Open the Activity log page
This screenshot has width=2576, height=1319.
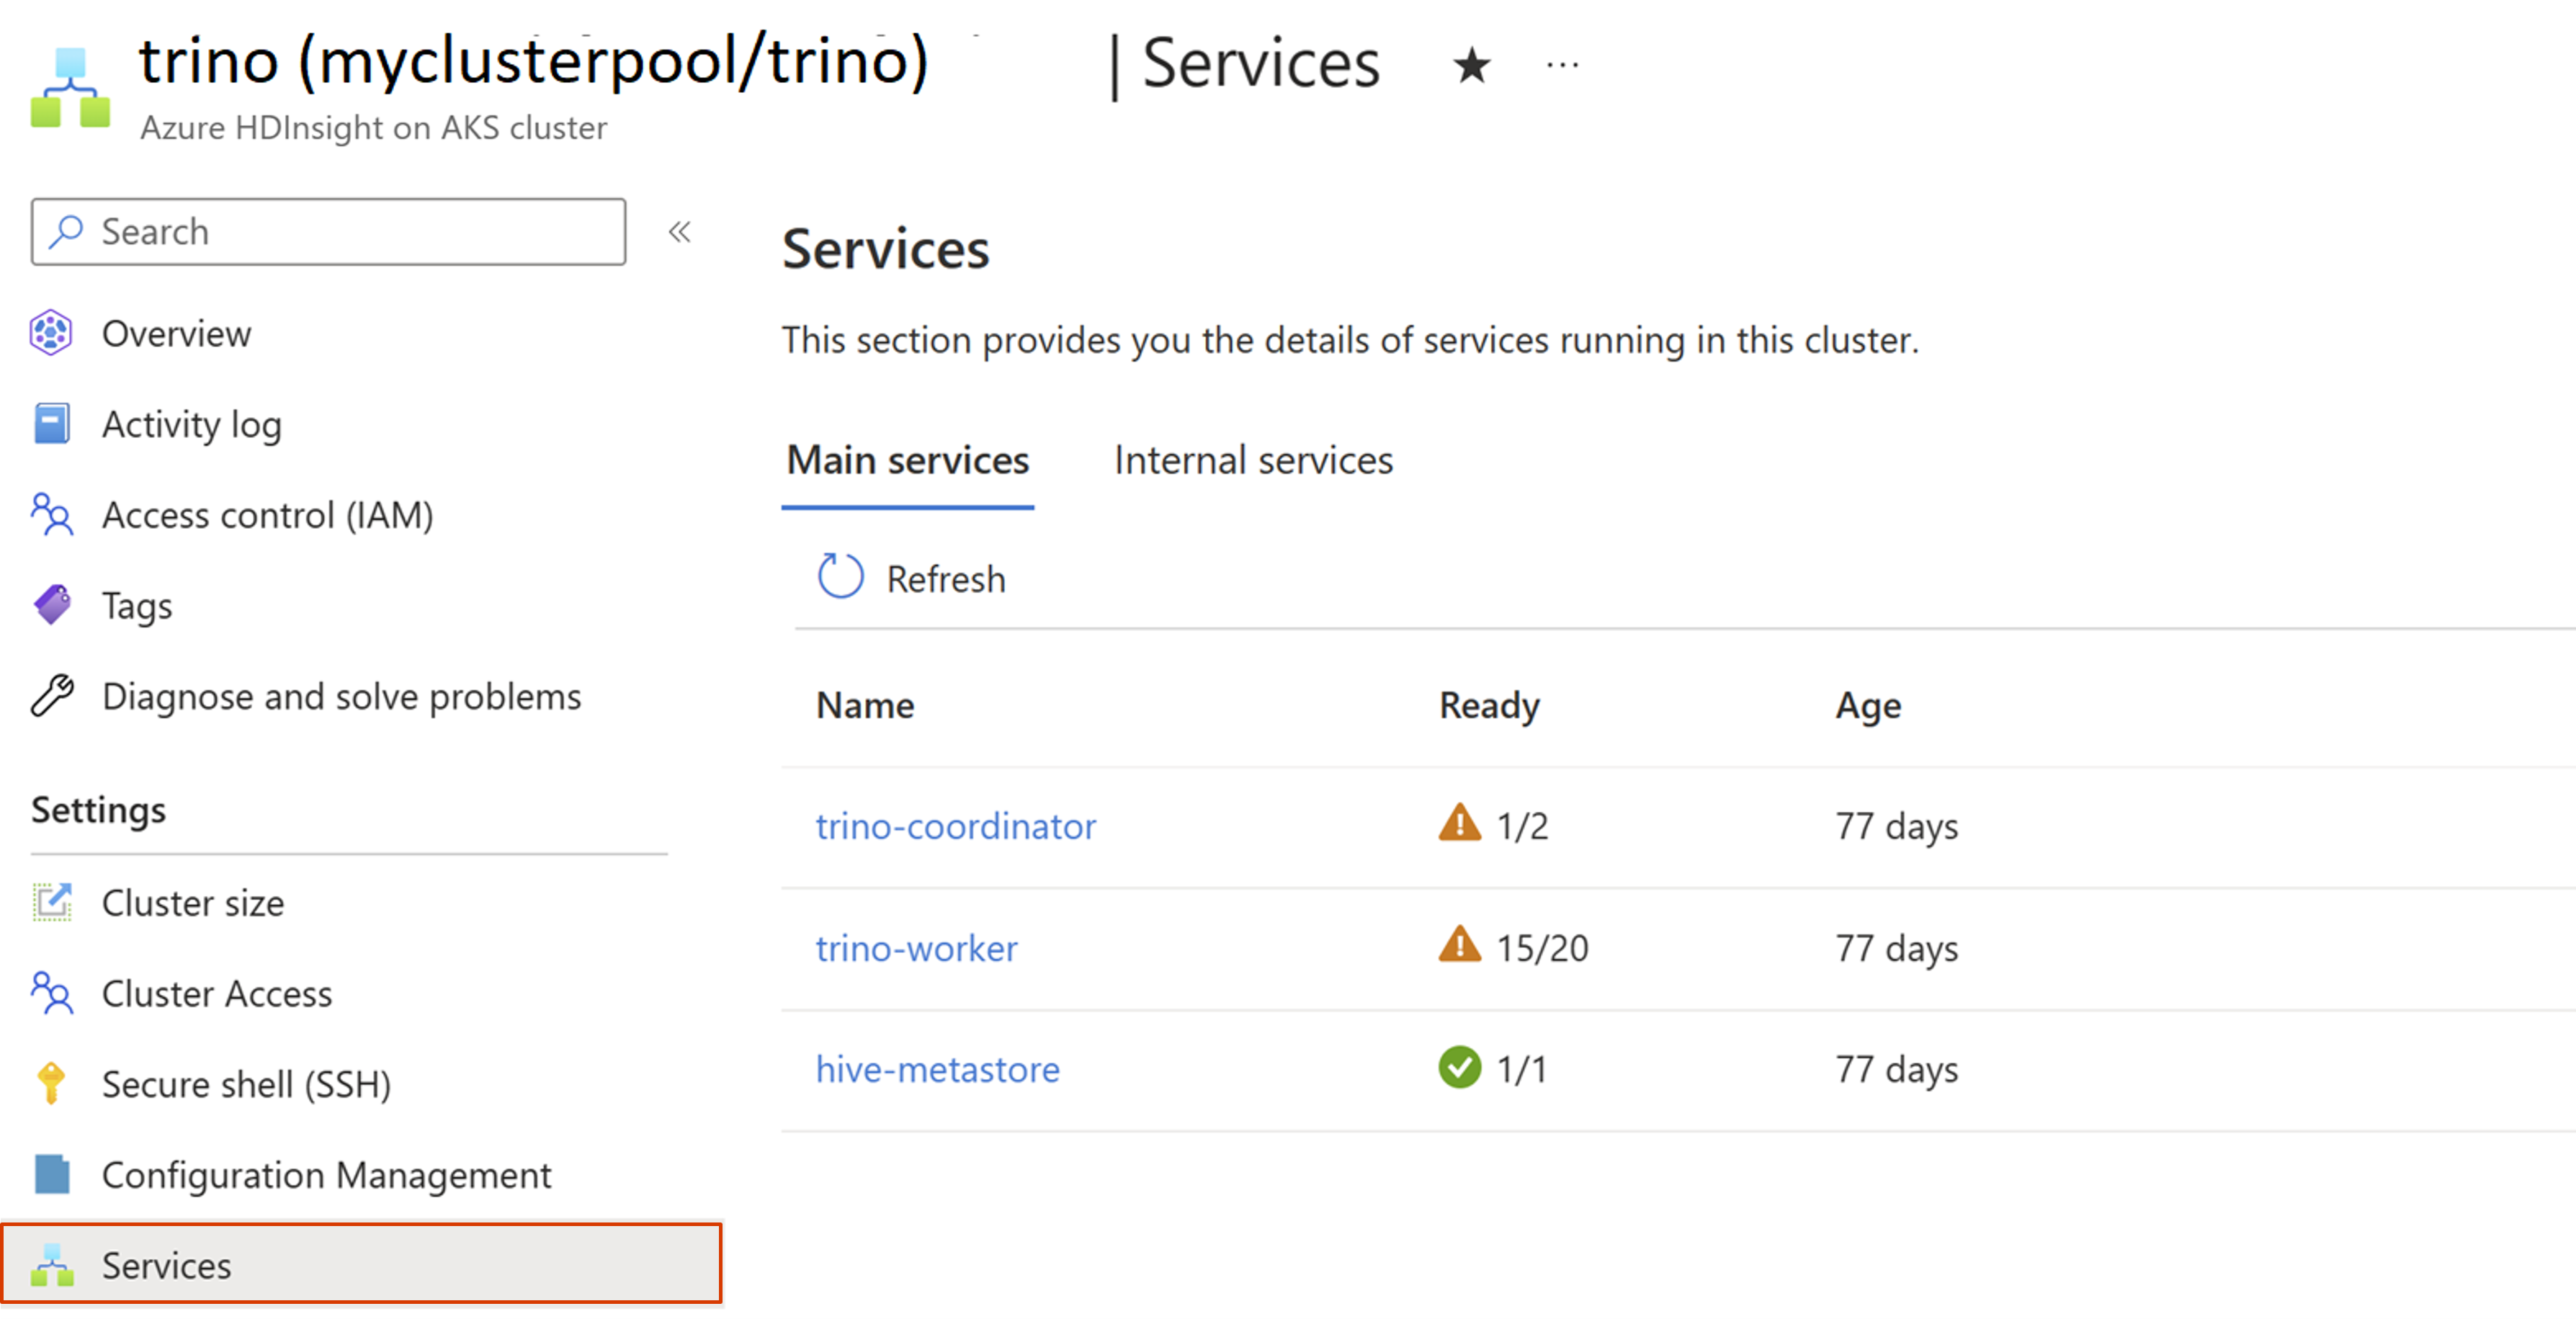click(191, 425)
